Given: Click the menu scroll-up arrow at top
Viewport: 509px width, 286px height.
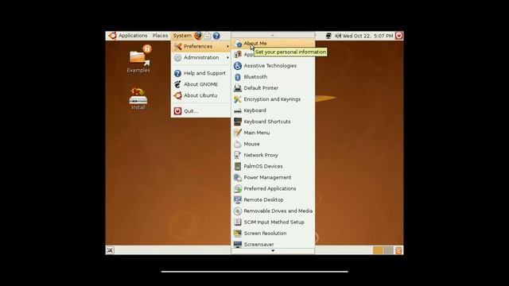Looking at the screenshot, I should coord(273,35).
